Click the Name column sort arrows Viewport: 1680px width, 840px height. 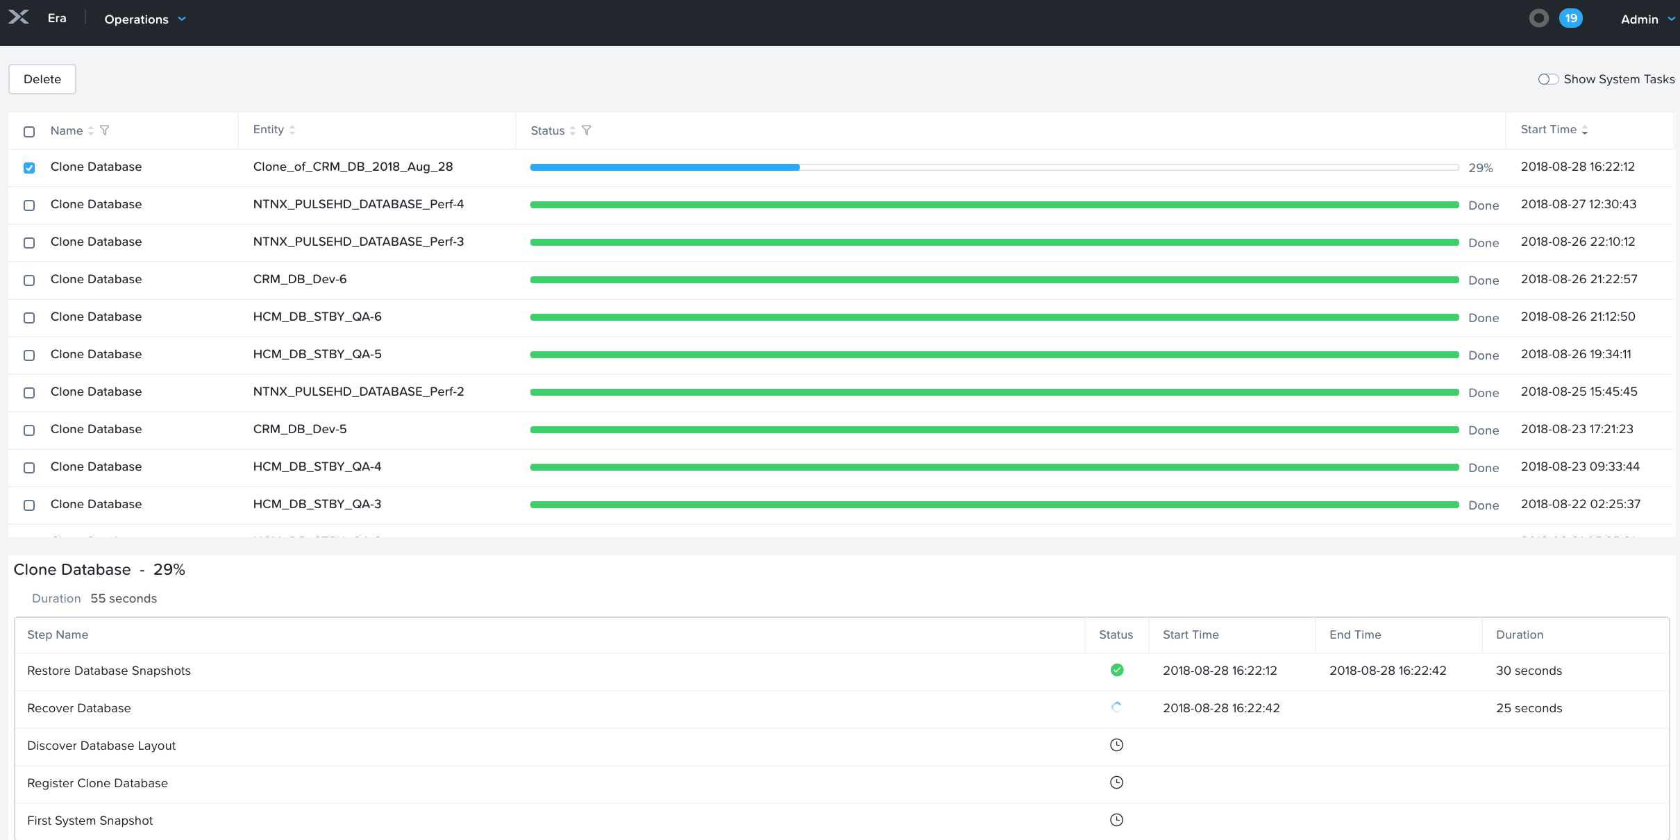point(91,131)
